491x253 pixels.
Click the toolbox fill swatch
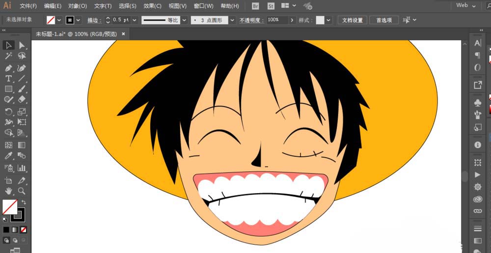[x=10, y=207]
